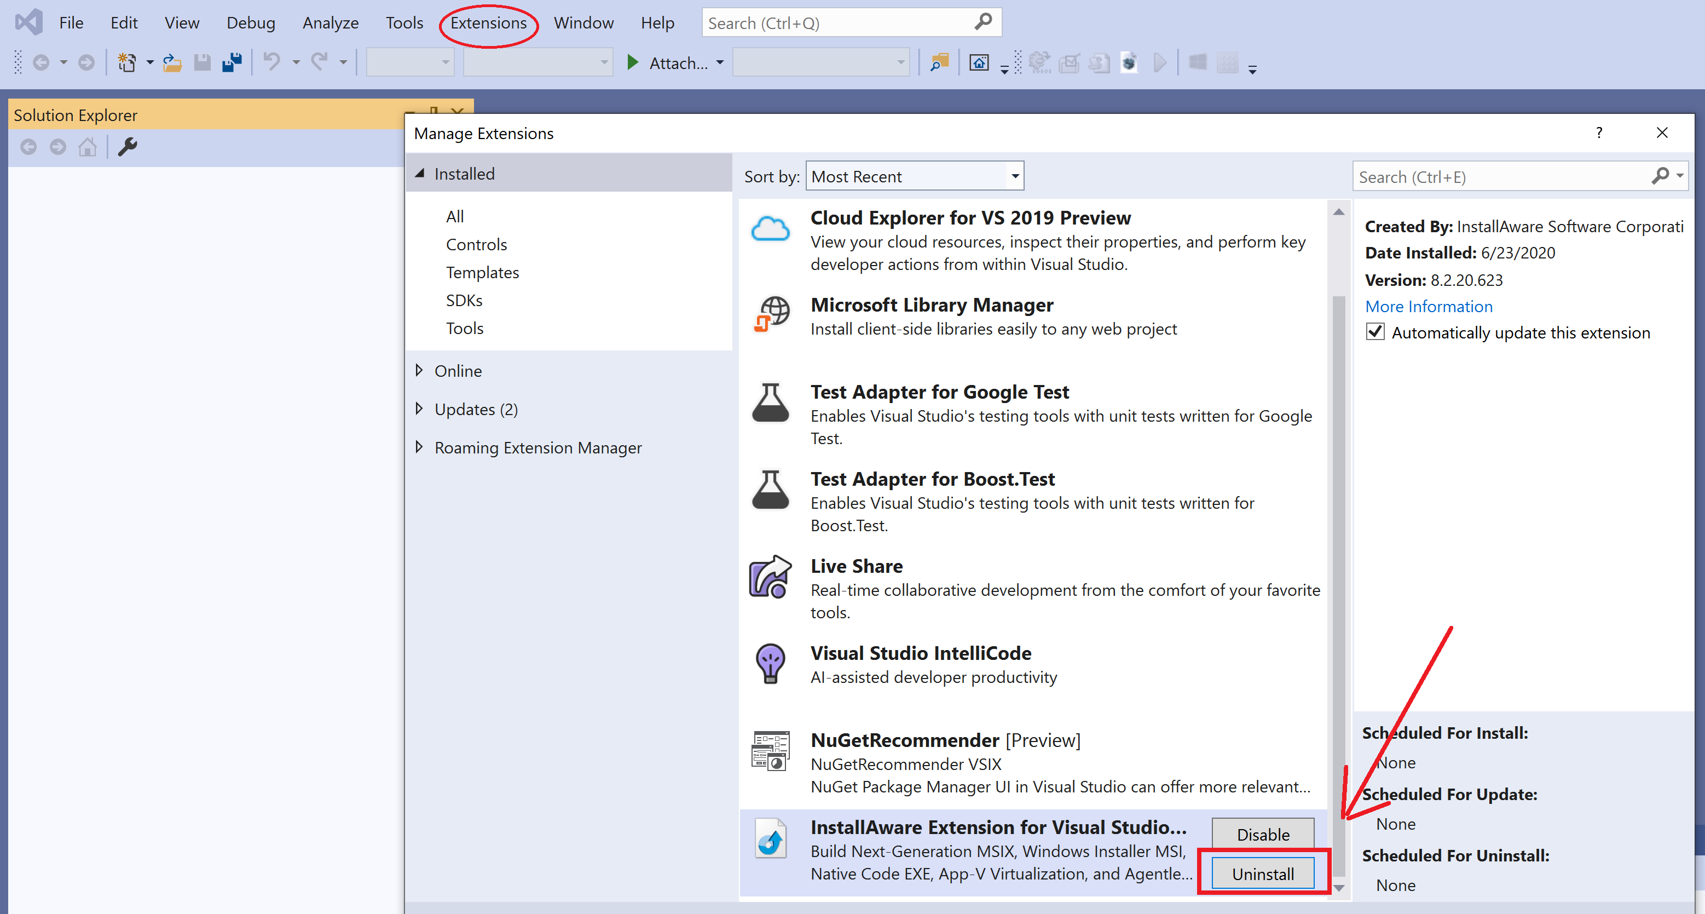This screenshot has width=1705, height=914.
Task: Click the Navigate Backward toolbar arrow
Action: (41, 63)
